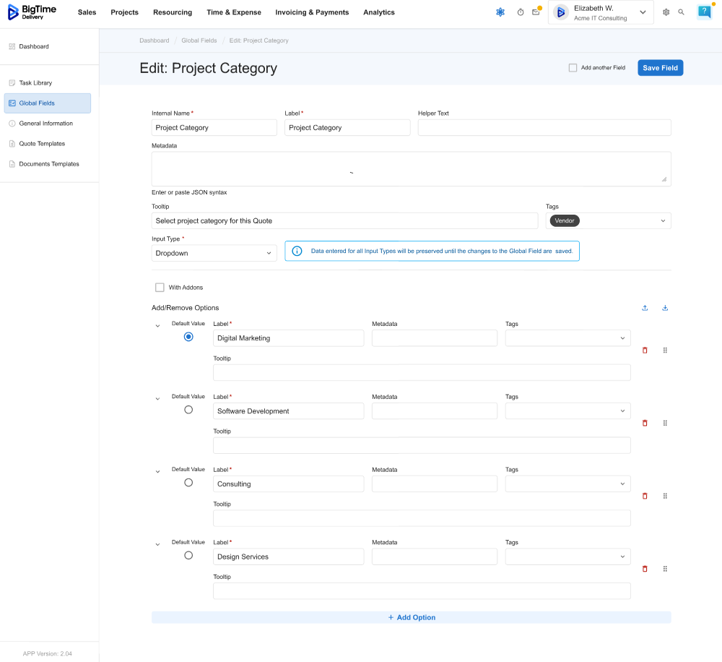Click the Save Field button
The image size is (722, 662).
coord(660,68)
